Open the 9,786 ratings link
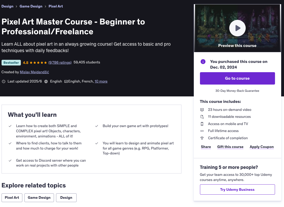 [60, 62]
